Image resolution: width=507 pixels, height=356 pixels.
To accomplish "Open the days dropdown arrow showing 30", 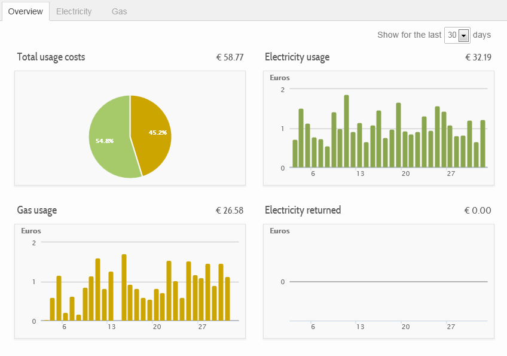I will click(464, 35).
